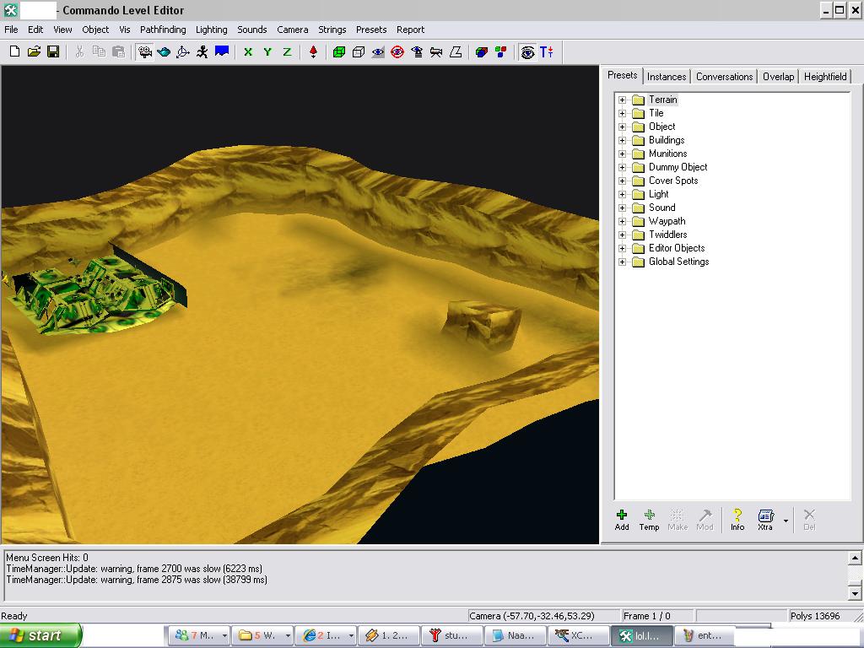Expand the Buildings folder node
Viewport: 864px width, 648px height.
click(623, 140)
